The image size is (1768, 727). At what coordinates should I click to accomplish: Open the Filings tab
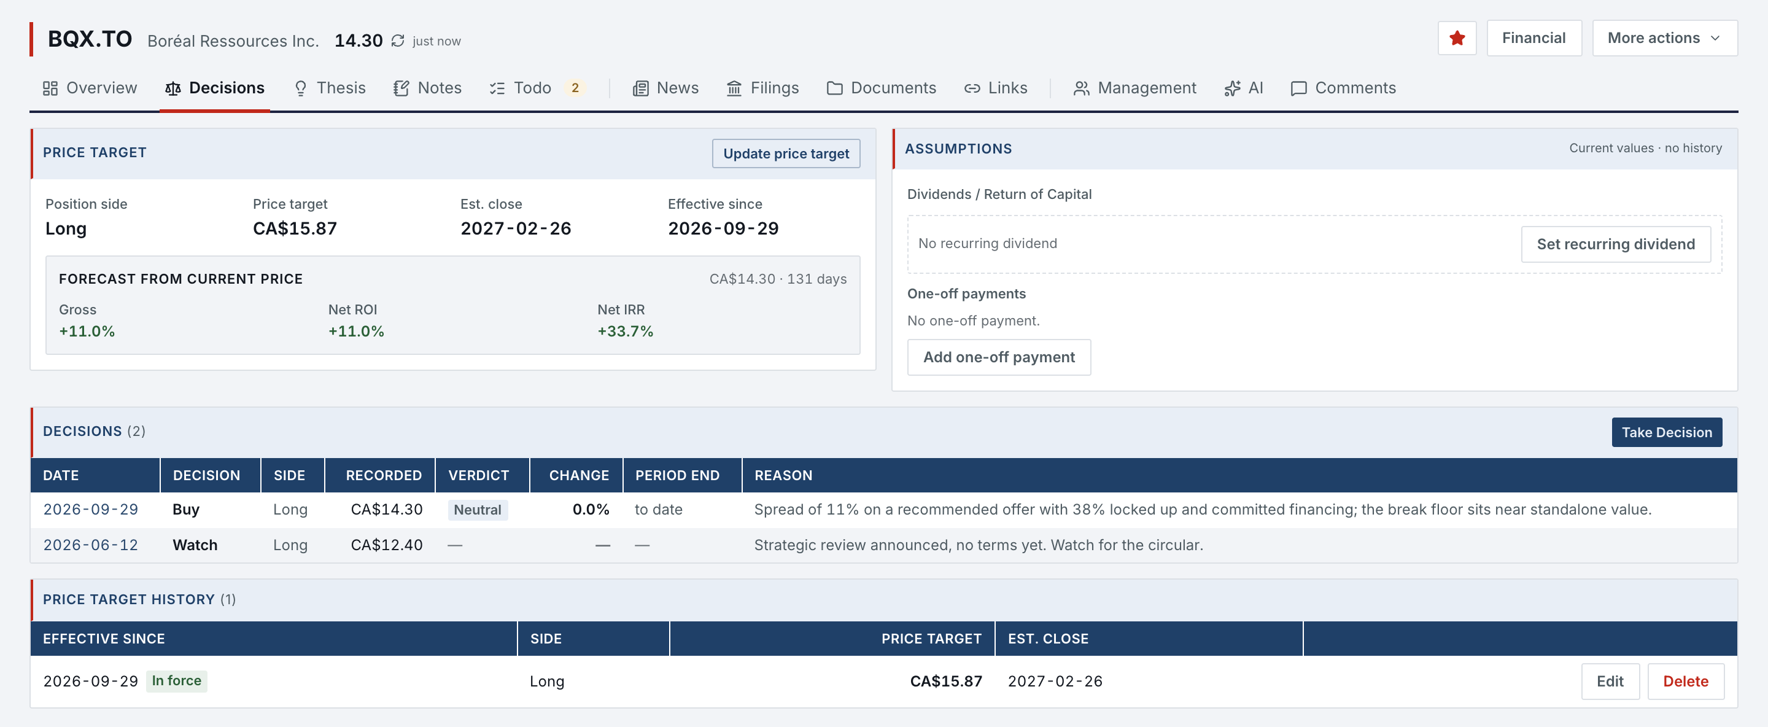tap(762, 88)
